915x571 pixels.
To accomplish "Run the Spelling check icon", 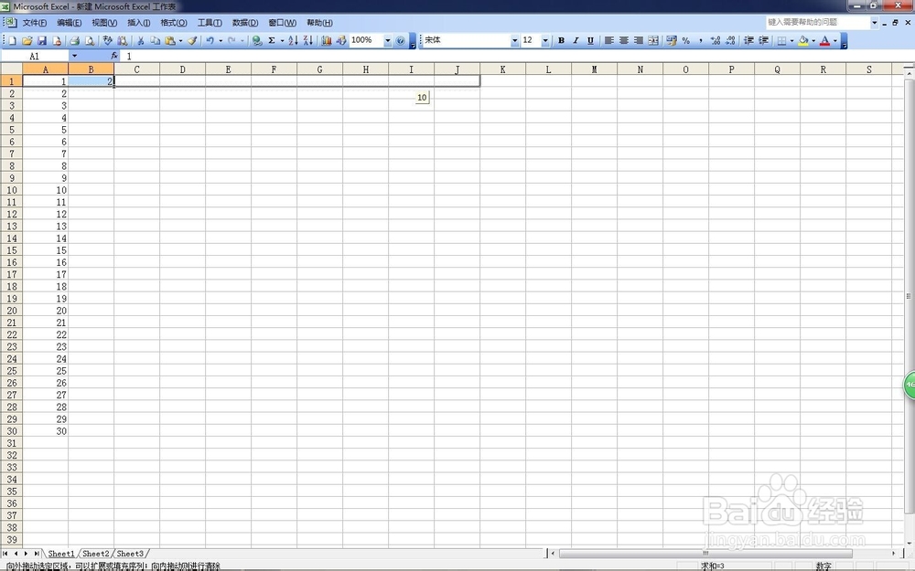I will [x=107, y=40].
